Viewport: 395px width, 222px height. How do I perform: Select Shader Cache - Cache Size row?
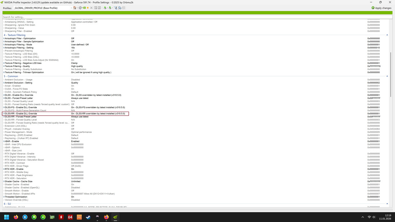[196, 181]
